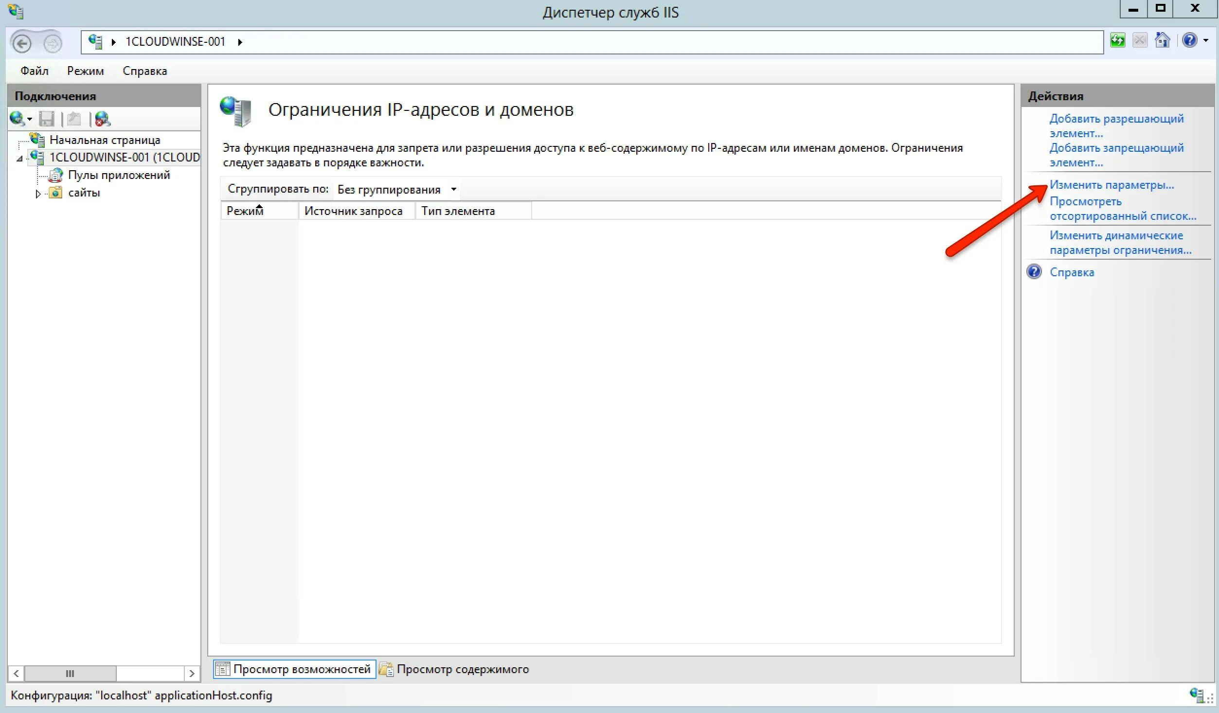Select 'Пулы приложений' in tree
The image size is (1219, 713).
tap(119, 175)
